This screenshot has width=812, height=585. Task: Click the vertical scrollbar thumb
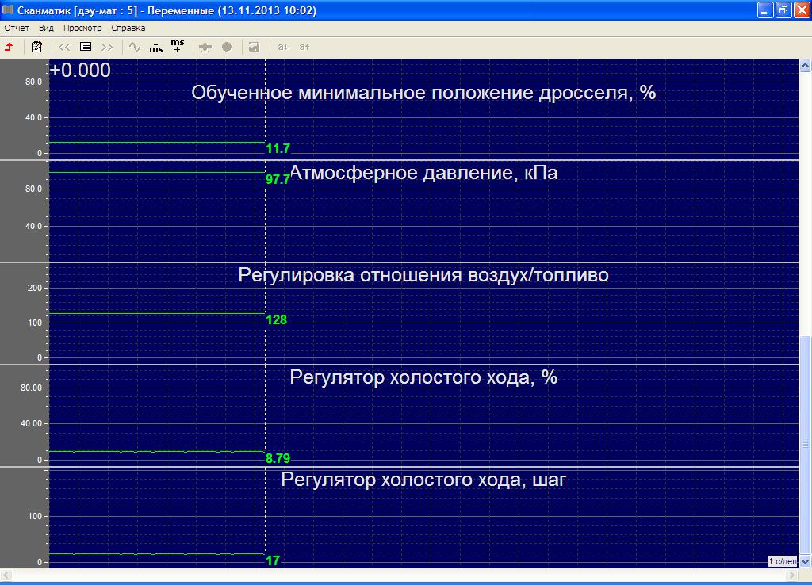click(806, 445)
